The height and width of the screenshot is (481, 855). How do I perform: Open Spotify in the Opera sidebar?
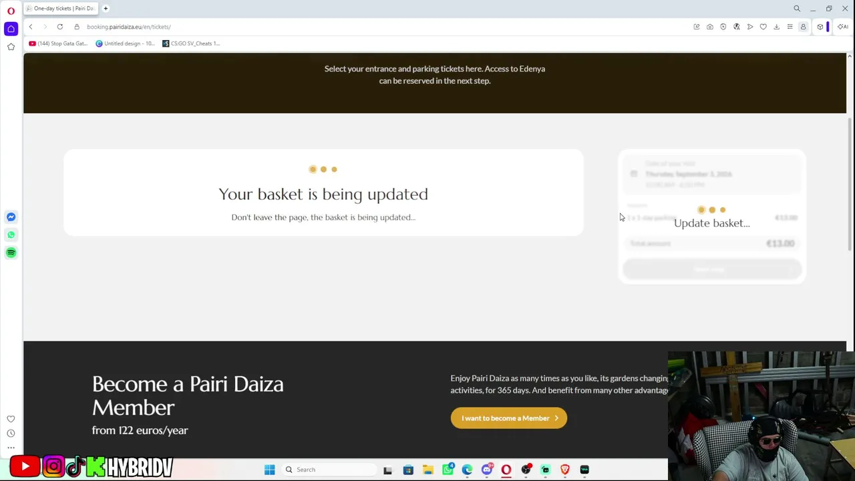[11, 253]
